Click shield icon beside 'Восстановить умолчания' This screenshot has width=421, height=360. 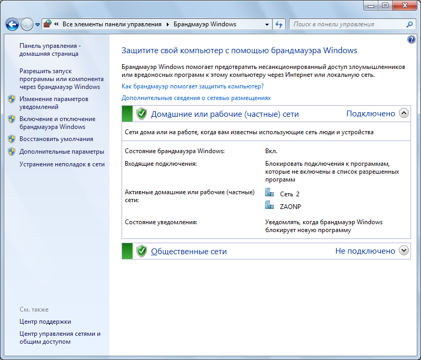pyautogui.click(x=12, y=139)
